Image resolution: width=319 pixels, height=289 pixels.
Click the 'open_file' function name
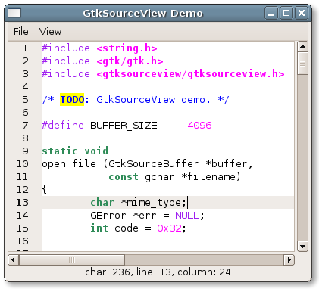(69, 164)
